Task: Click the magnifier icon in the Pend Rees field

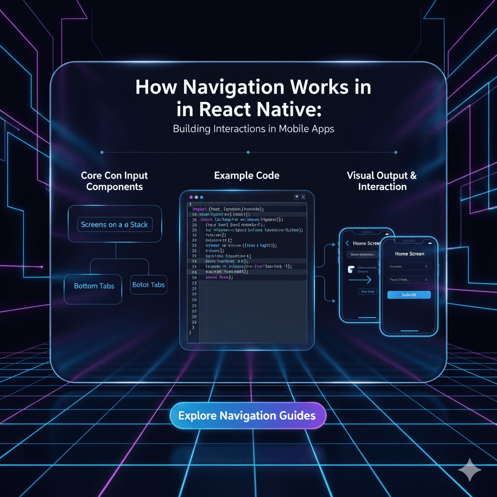Action: point(426,280)
